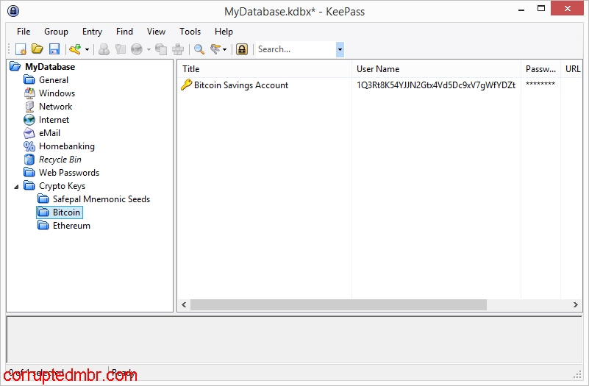Screen dimensions: 589x386
Task: Collapse the Crypto Keys tree node
Action: pyautogui.click(x=16, y=186)
